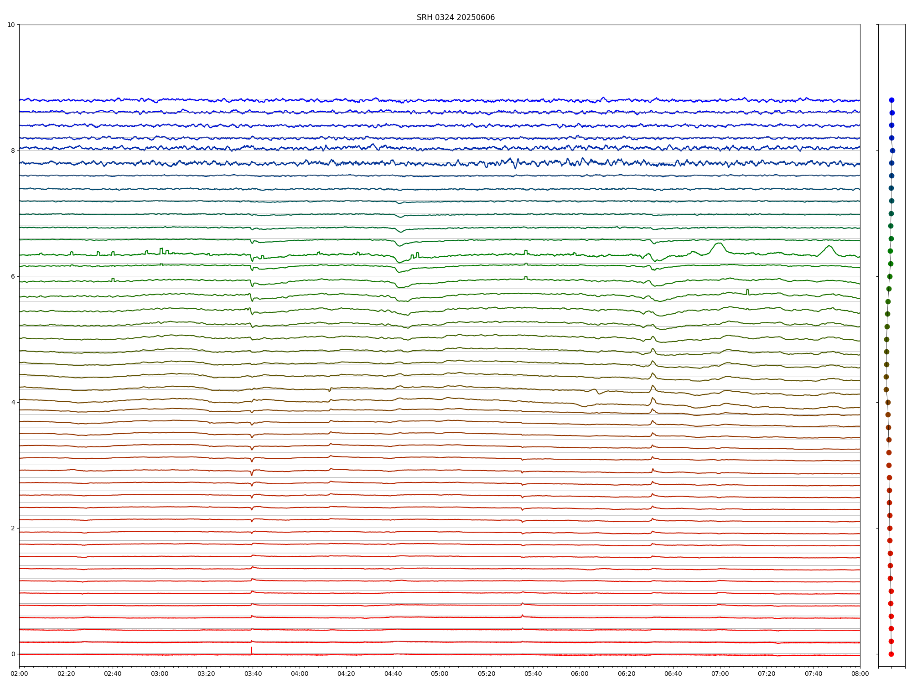Click the plot title SRH 0324 20250606

point(456,17)
